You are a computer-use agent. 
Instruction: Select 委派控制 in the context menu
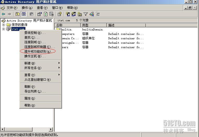tap(41, 33)
